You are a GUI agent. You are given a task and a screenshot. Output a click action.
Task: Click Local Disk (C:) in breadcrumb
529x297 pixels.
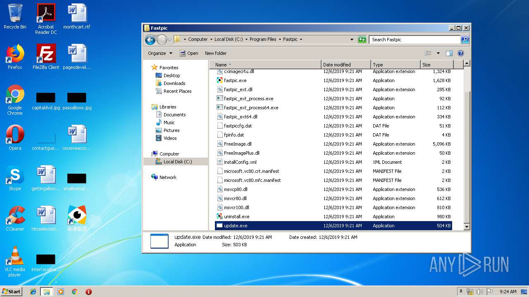[x=229, y=40]
